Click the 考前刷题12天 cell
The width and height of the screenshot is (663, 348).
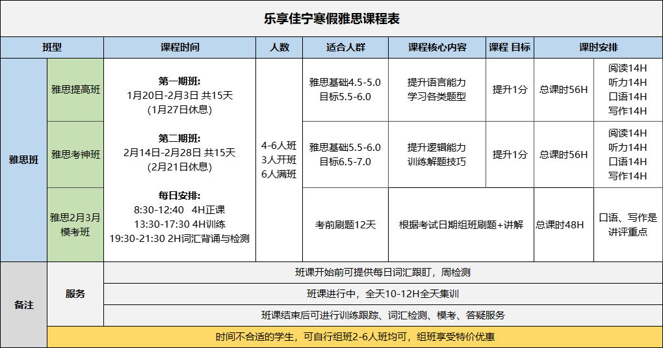[345, 225]
